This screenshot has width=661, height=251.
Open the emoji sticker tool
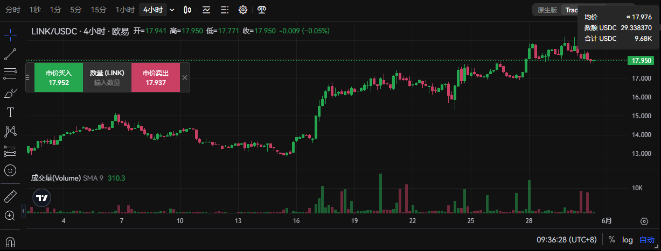coord(10,171)
